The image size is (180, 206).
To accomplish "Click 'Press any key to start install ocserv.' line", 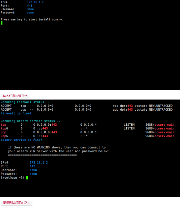I will [32, 19].
